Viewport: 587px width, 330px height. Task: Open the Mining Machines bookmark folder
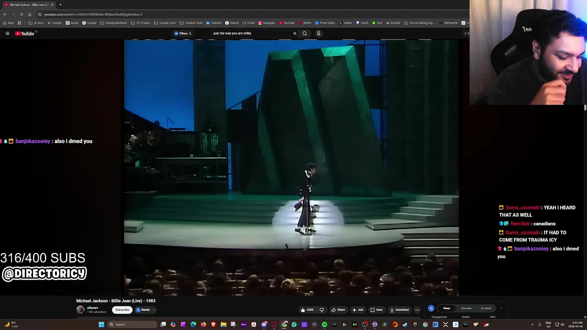tap(113, 23)
